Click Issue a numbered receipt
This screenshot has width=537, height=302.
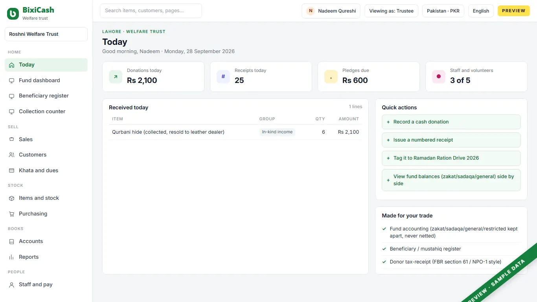451,140
